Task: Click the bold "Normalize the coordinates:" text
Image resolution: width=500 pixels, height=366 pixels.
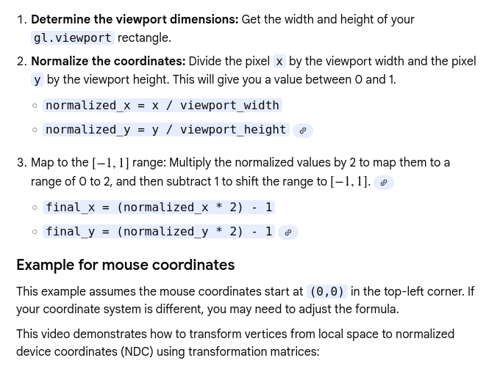Action: (x=108, y=62)
